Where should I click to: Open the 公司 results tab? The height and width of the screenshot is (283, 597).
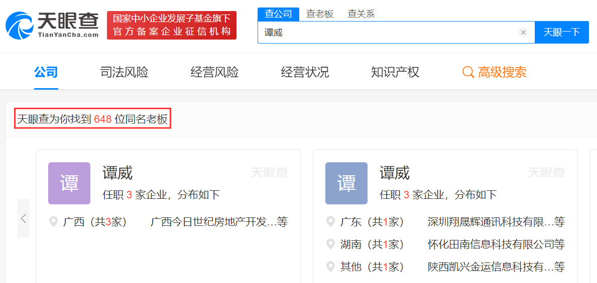(46, 72)
